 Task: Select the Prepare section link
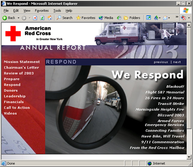(x=12, y=79)
